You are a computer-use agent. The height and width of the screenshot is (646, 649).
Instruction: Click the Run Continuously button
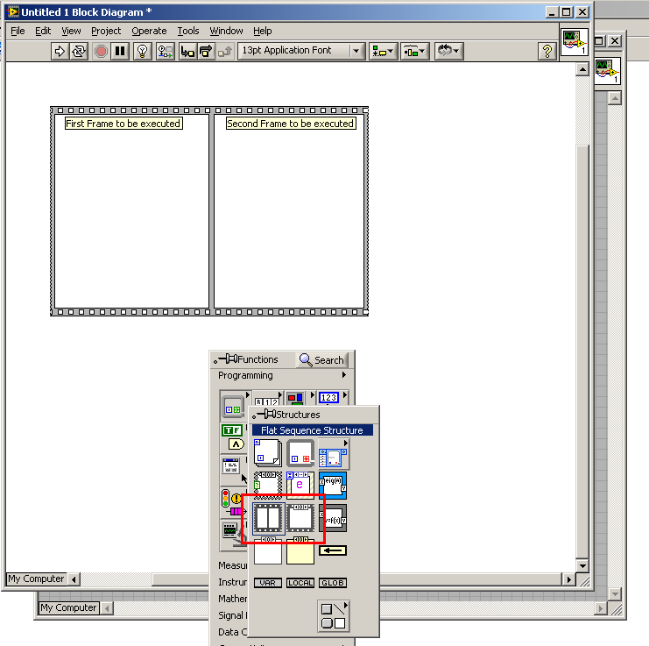click(79, 52)
